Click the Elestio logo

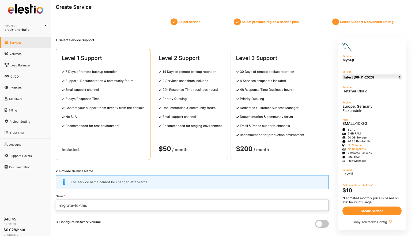[x=25, y=9]
